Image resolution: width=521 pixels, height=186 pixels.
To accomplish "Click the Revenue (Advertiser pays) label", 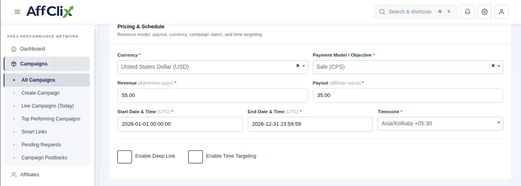I will point(147,83).
